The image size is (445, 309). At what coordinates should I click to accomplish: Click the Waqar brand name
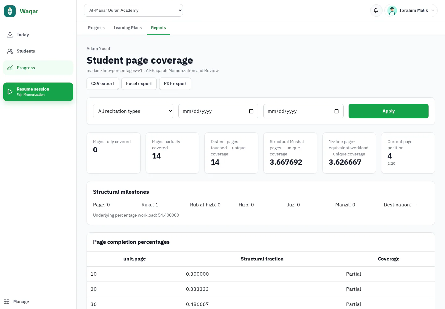29,11
